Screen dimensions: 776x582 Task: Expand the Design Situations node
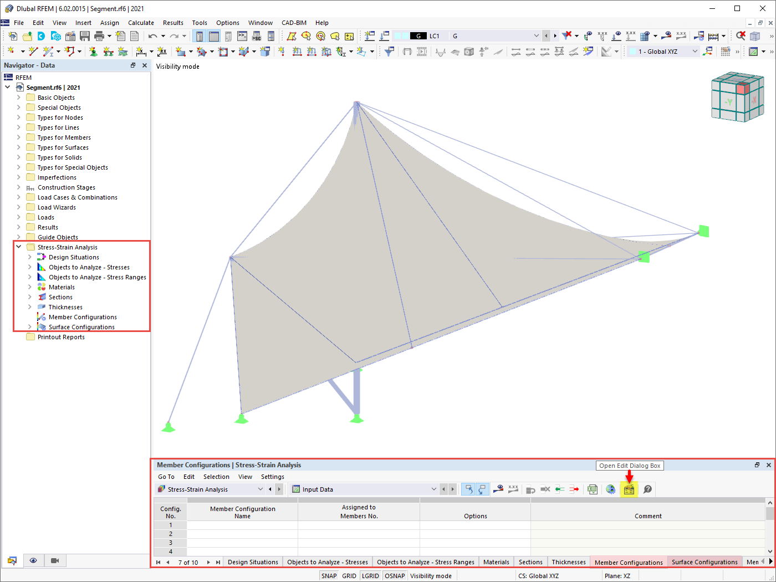30,257
